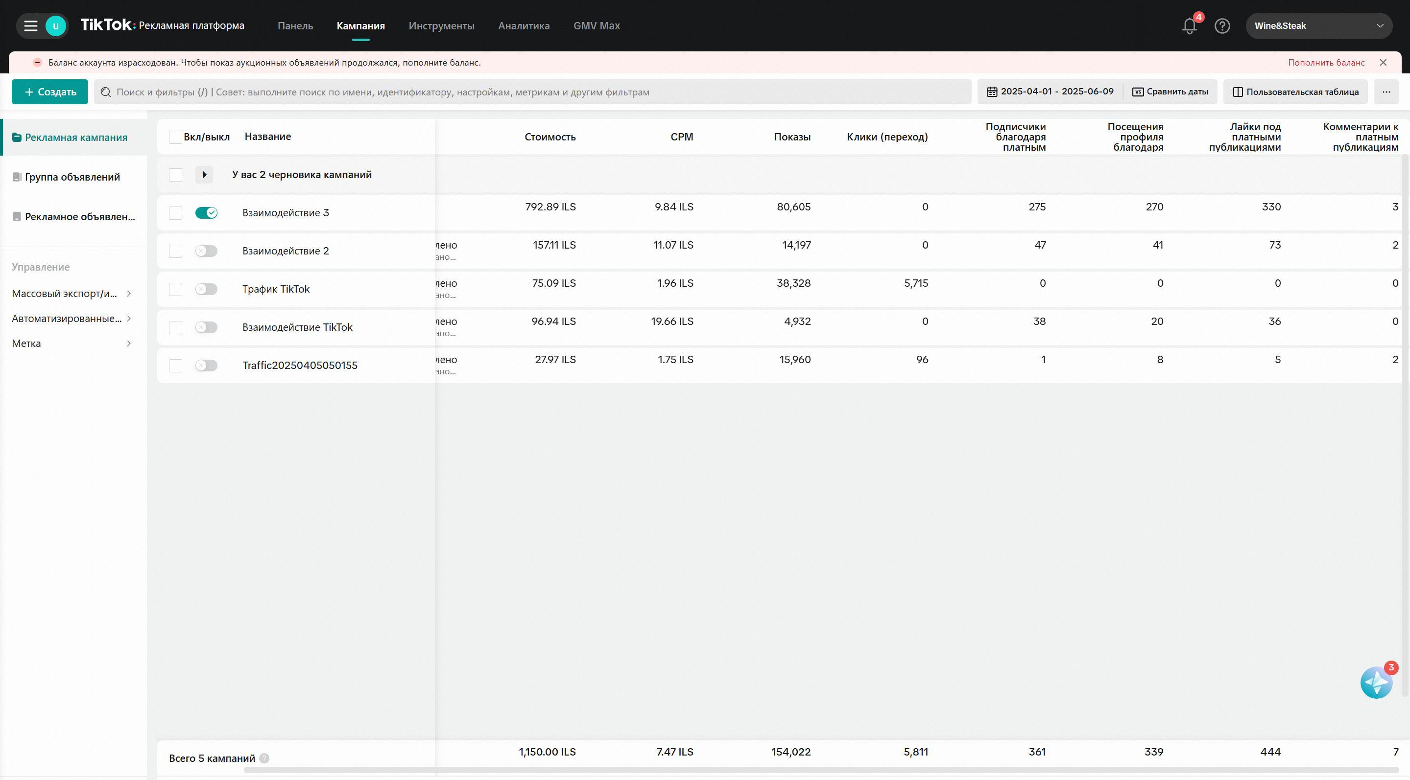Switch to the Аналитика tab

pyautogui.click(x=523, y=26)
